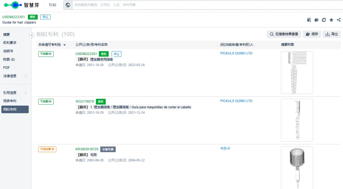Image resolution: width=343 pixels, height=189 pixels.
Task: Click the 导出 export button
Action: point(332,34)
